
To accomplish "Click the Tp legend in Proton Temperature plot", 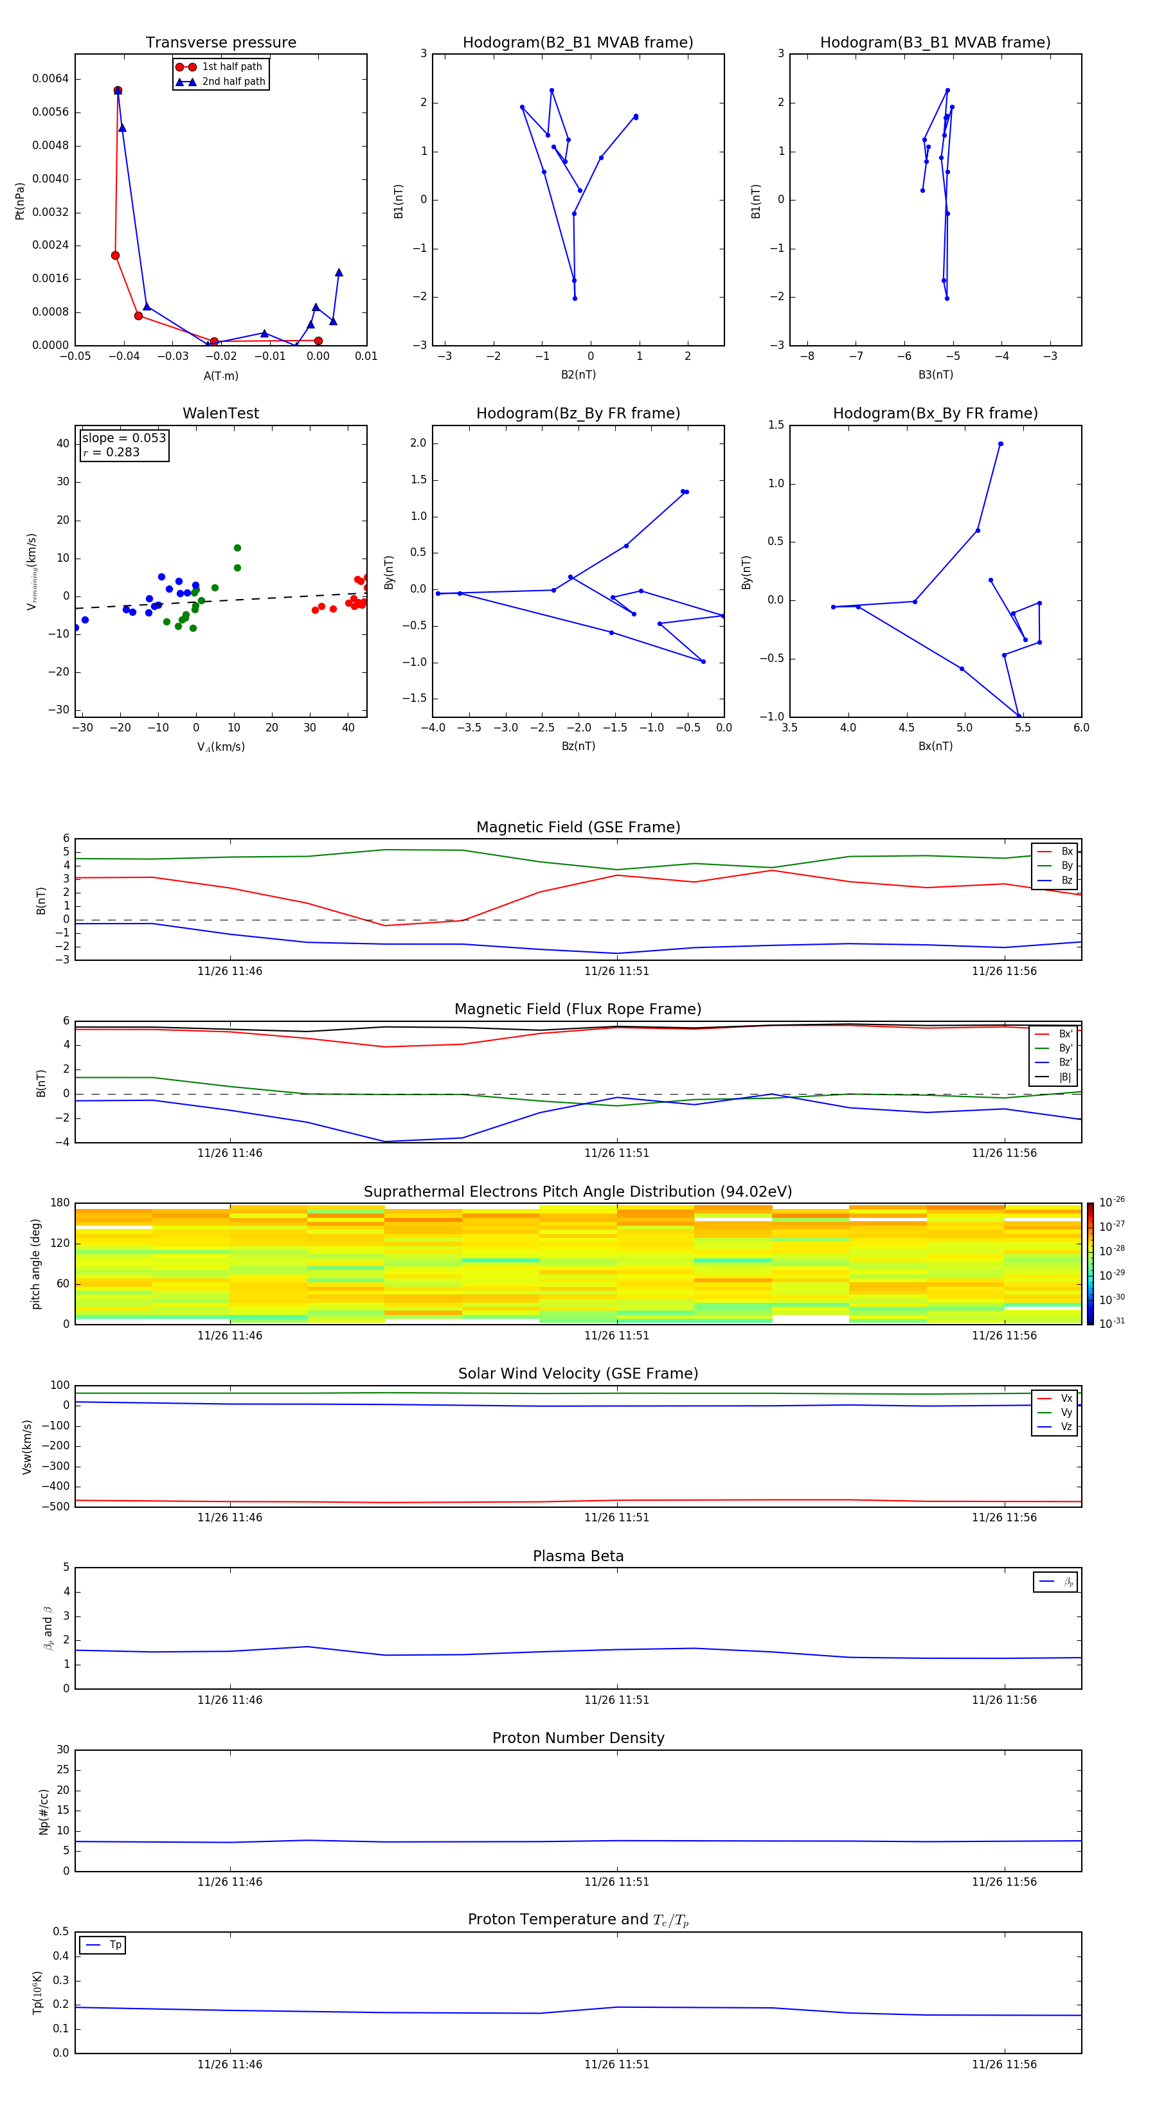I will [x=103, y=1945].
